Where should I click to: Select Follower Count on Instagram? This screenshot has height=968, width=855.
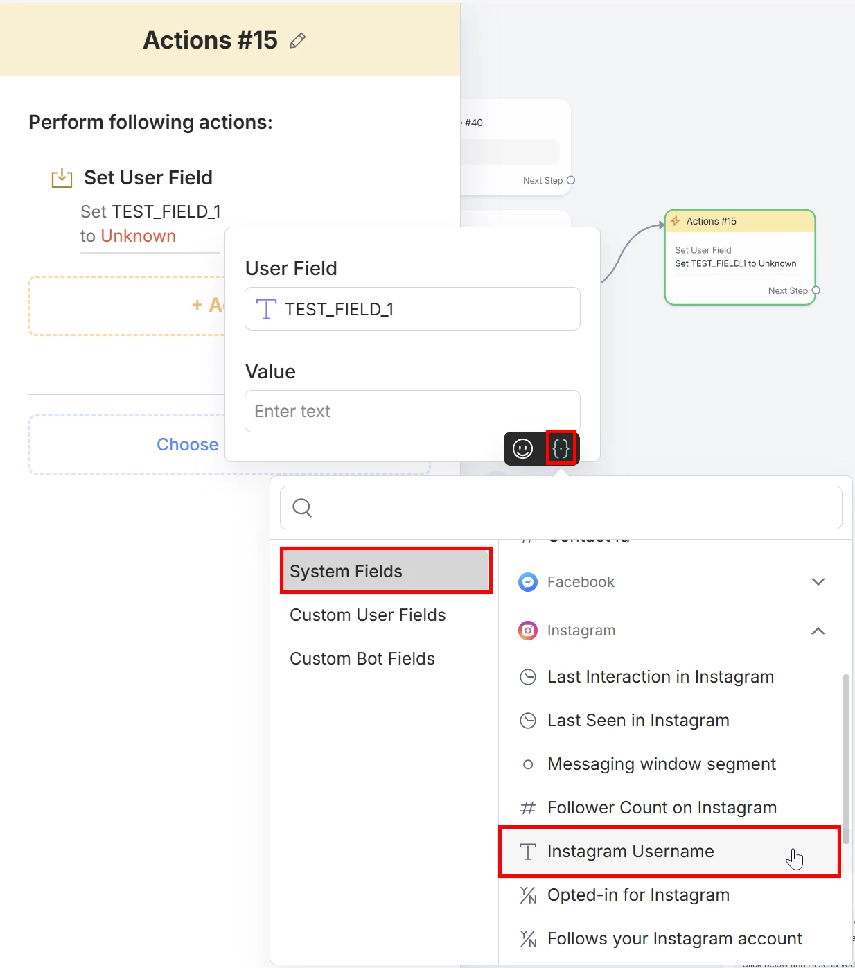662,808
